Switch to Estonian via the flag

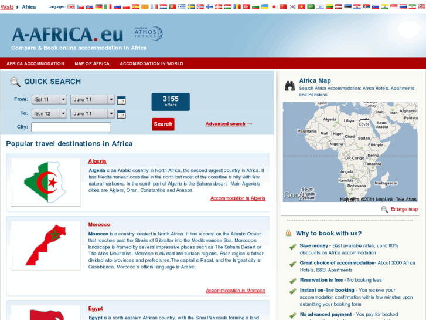pyautogui.click(x=348, y=7)
